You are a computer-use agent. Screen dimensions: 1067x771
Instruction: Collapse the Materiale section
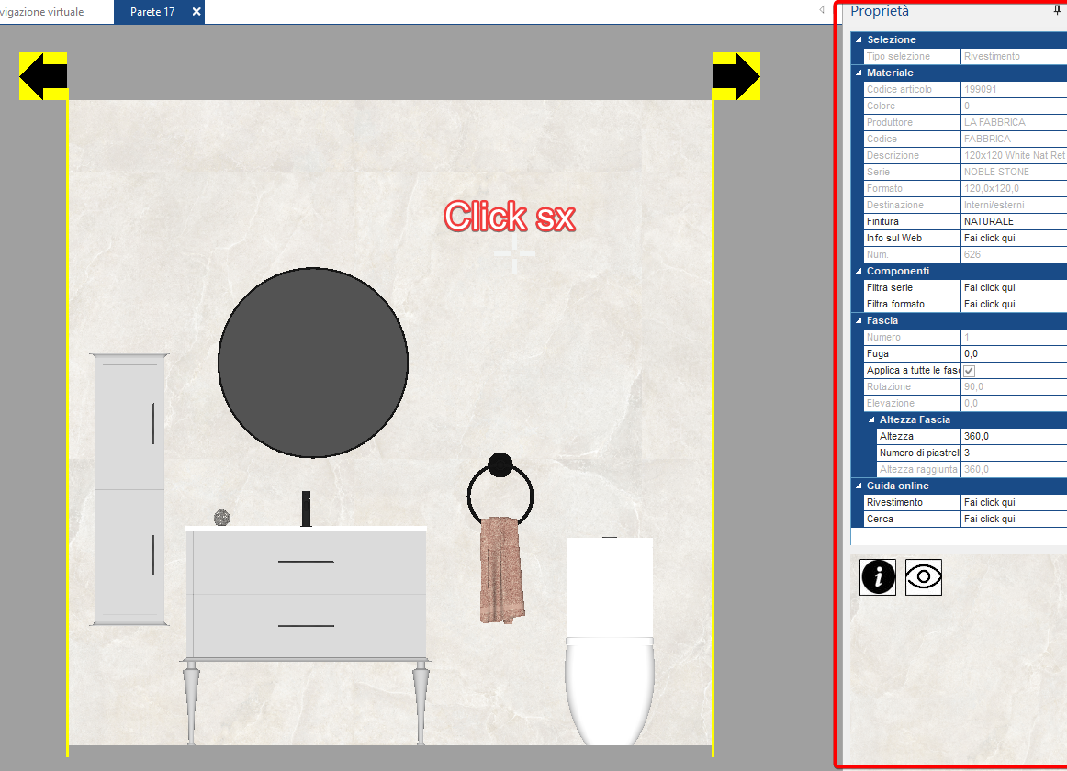click(859, 73)
